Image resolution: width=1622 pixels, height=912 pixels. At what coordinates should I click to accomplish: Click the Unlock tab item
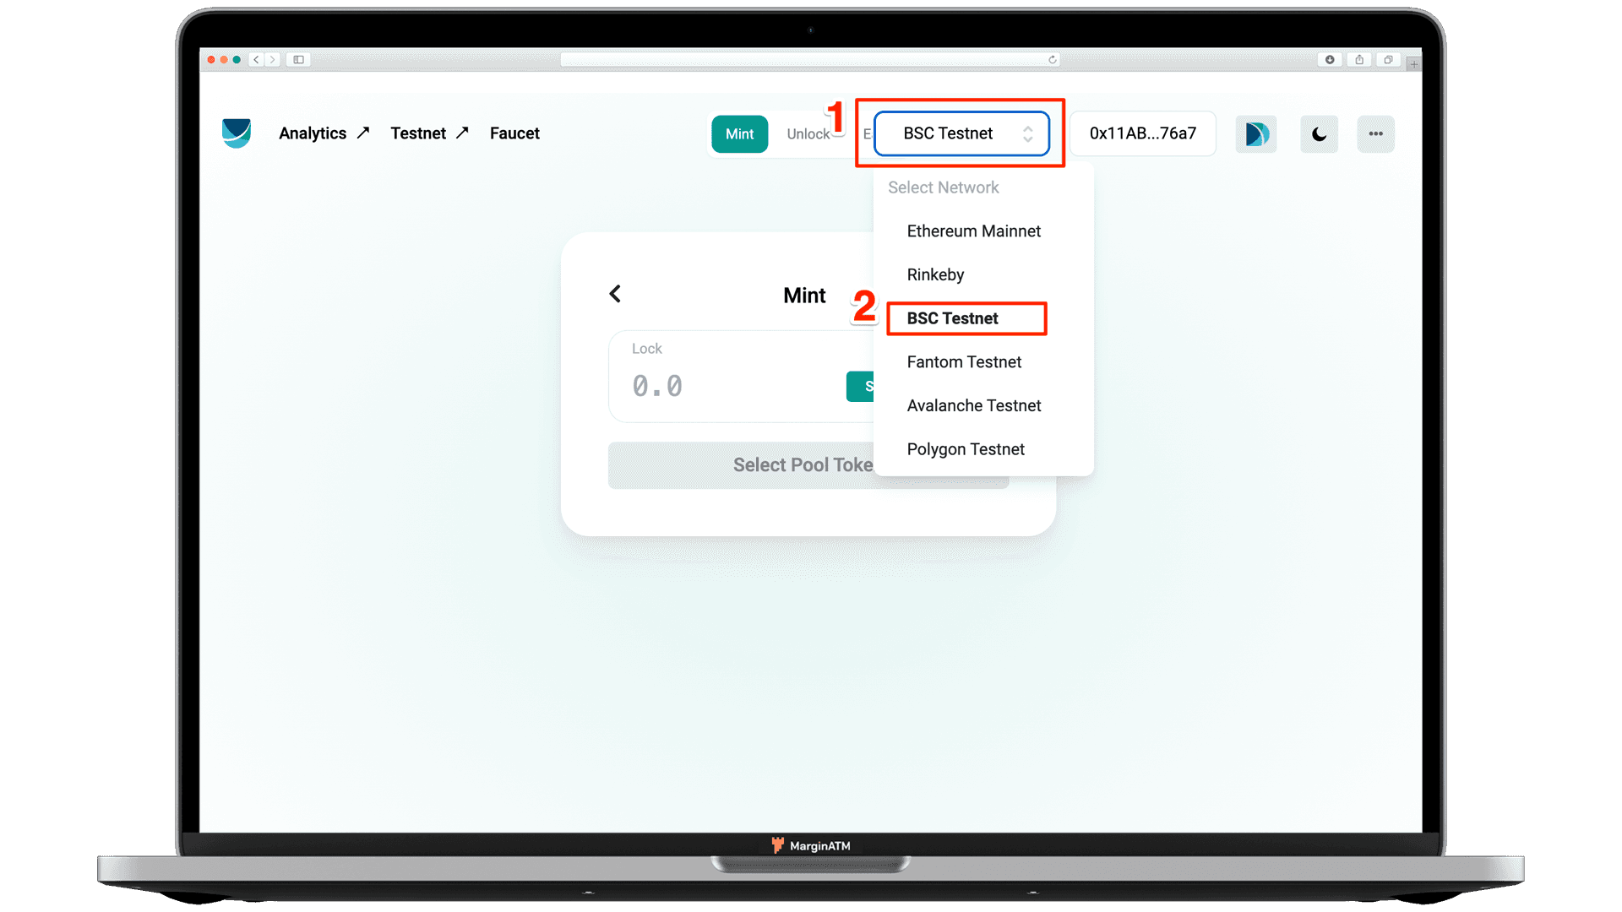808,133
